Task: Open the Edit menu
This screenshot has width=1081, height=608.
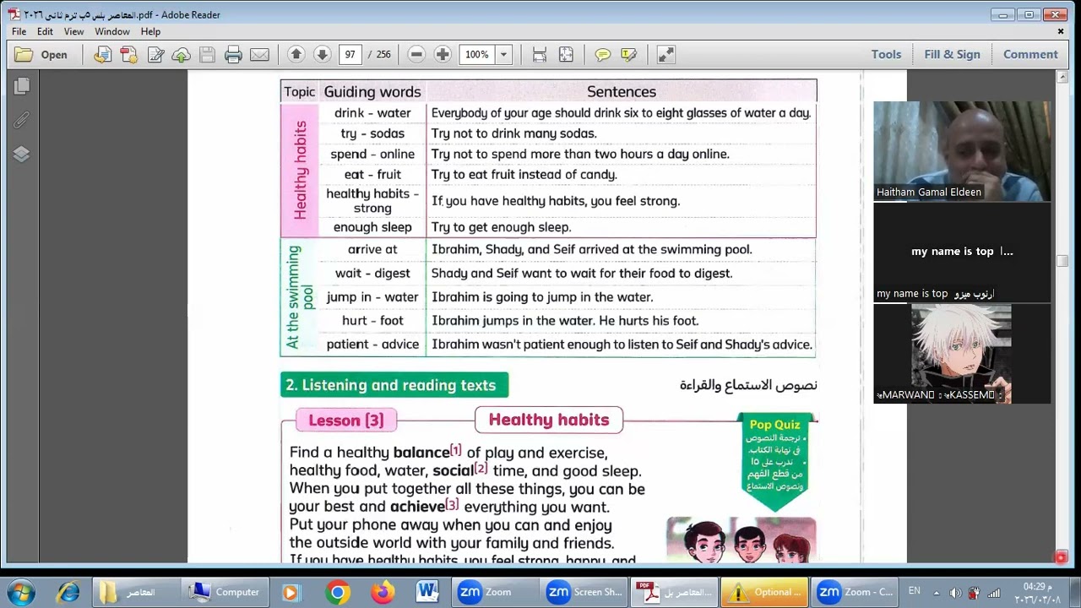Action: [x=45, y=31]
